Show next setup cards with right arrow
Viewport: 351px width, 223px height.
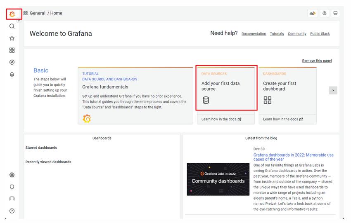pyautogui.click(x=333, y=90)
